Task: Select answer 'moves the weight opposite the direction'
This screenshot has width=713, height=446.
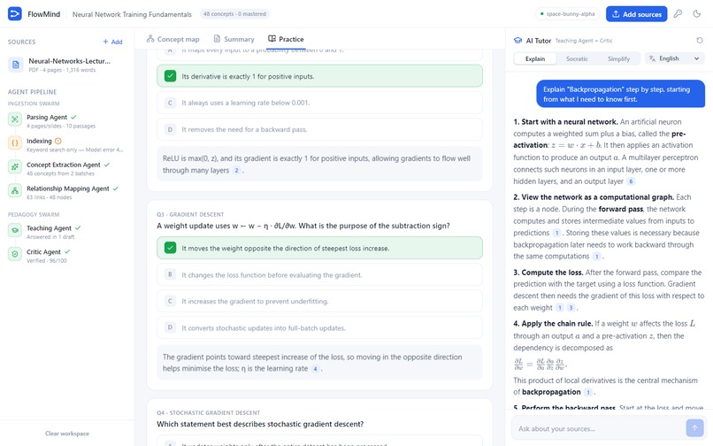Action: (319, 248)
